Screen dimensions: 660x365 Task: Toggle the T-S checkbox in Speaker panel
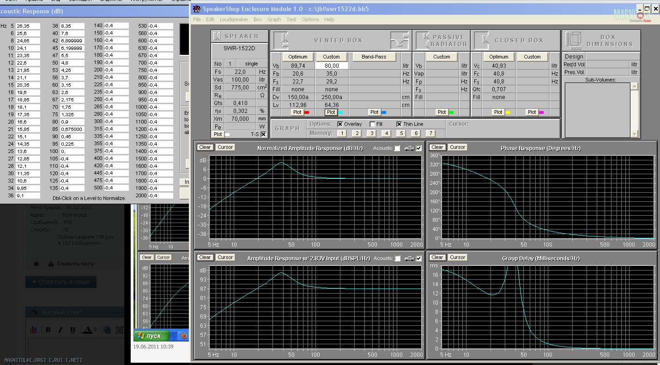click(263, 134)
